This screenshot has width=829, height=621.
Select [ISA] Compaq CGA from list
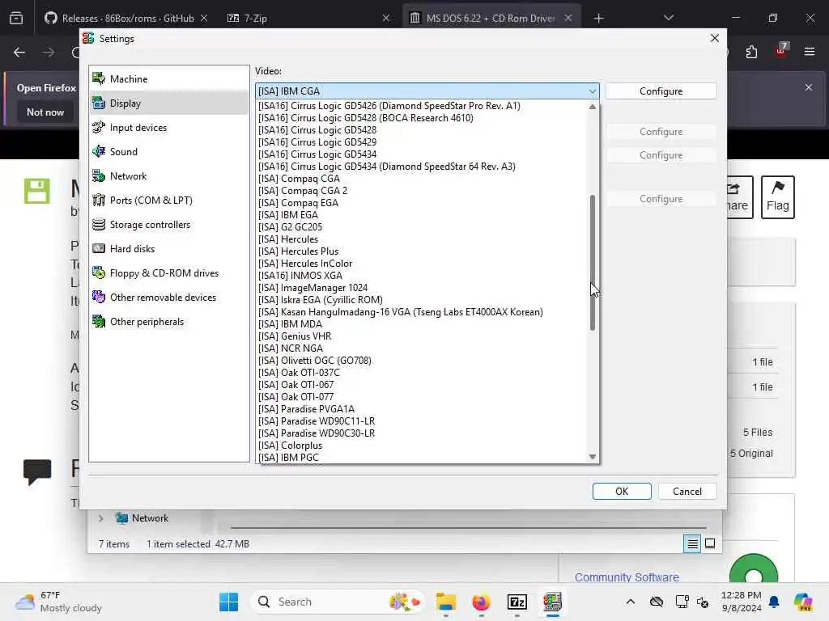[421, 179]
